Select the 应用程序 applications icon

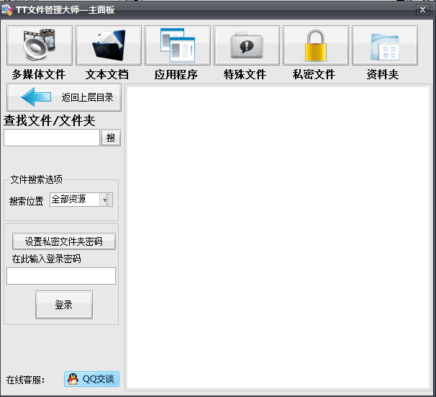pos(178,46)
